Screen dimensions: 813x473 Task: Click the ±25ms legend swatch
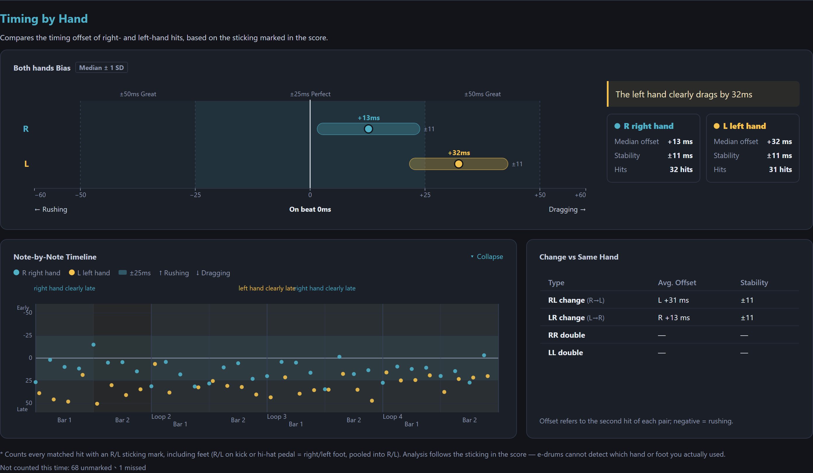(123, 273)
